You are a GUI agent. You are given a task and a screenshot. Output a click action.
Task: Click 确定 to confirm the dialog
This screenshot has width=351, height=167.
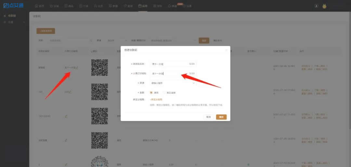click(x=221, y=117)
